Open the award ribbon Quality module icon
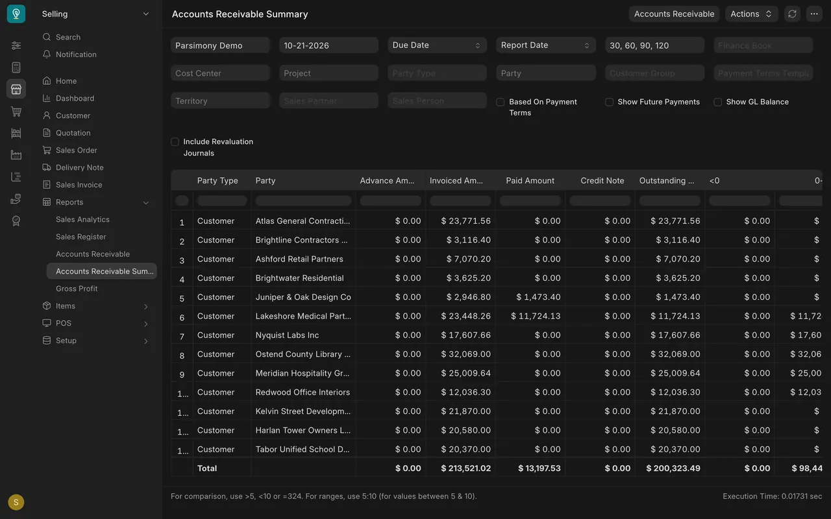Image resolution: width=831 pixels, height=519 pixels. click(x=16, y=221)
